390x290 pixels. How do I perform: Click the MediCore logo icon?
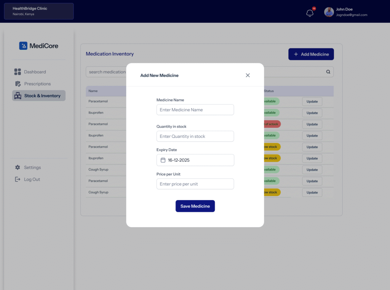tap(23, 46)
